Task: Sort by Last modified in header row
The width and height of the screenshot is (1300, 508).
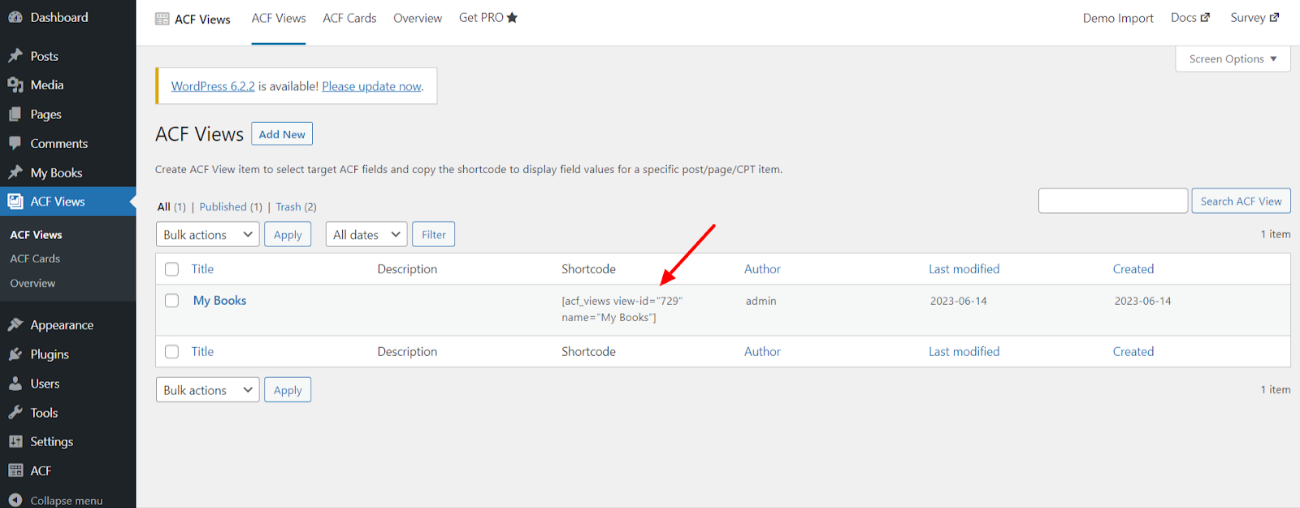Action: click(x=964, y=269)
